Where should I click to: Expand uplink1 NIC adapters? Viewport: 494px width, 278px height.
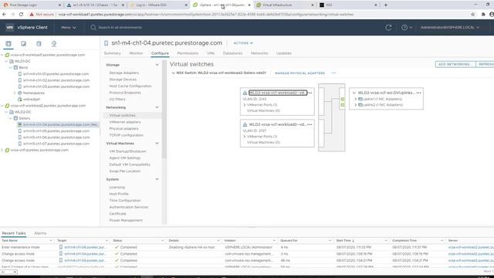[356, 99]
